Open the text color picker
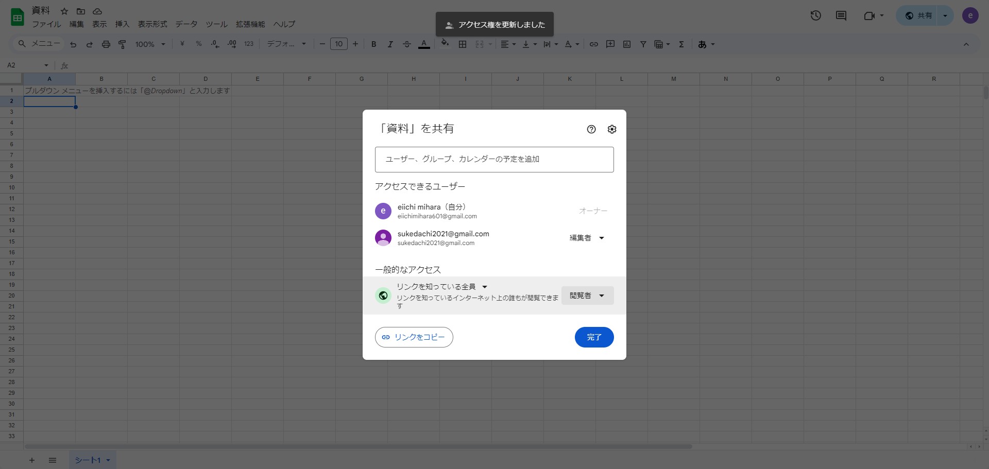989x469 pixels. (x=424, y=44)
